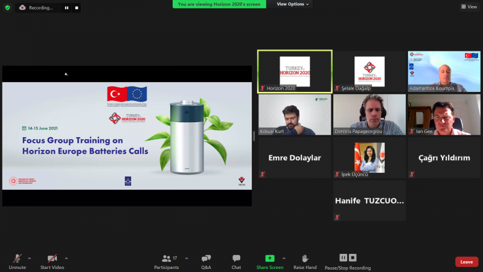Select Köksal Kurt's video tile
483x272 pixels.
(x=295, y=114)
